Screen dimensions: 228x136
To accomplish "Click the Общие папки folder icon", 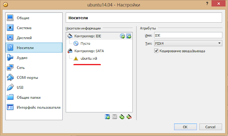I will click(10, 97).
